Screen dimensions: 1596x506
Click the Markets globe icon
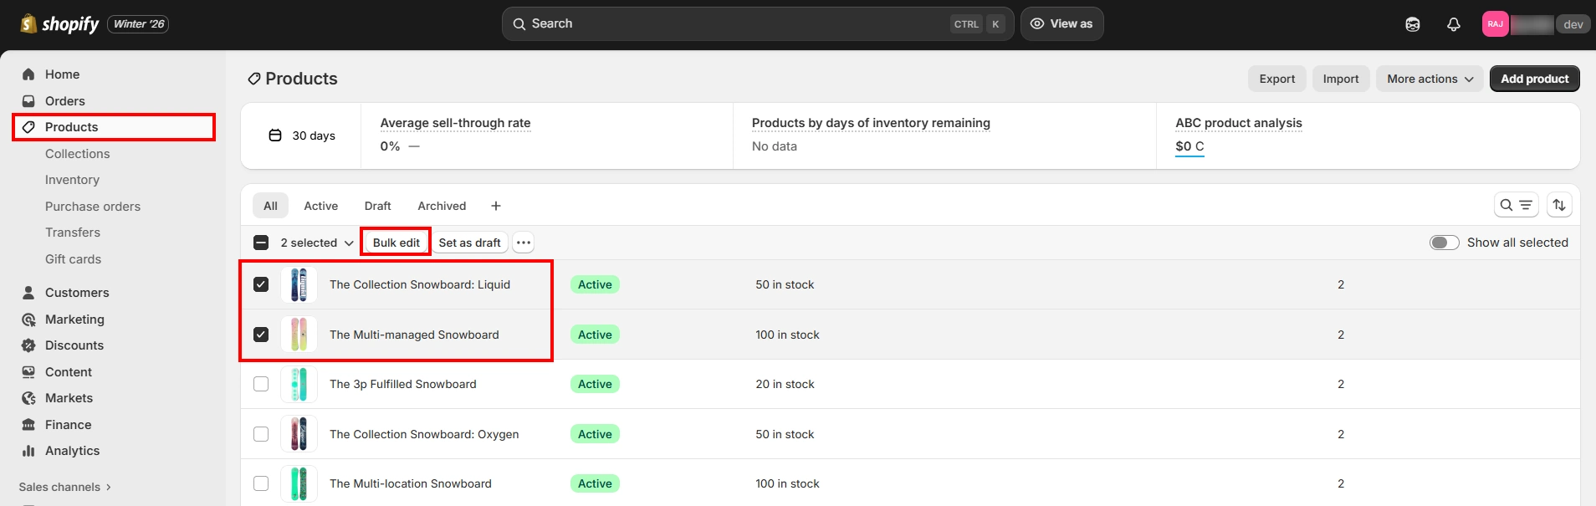(x=28, y=398)
